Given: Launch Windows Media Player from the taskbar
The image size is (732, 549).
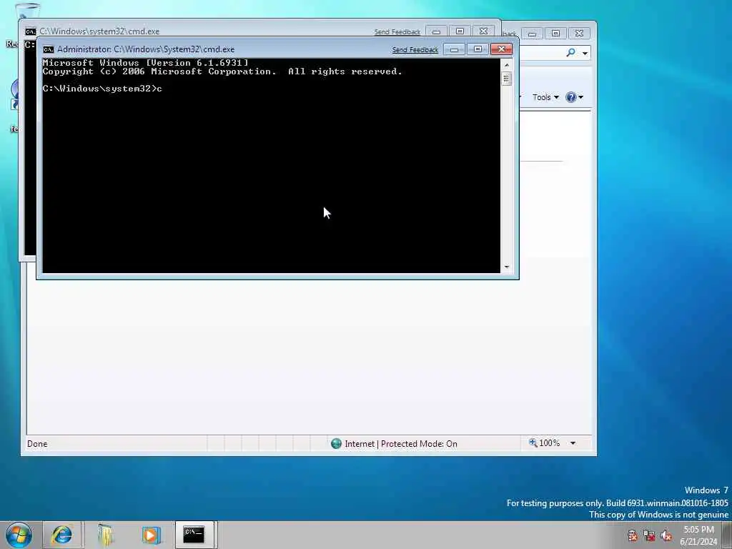Looking at the screenshot, I should (150, 535).
